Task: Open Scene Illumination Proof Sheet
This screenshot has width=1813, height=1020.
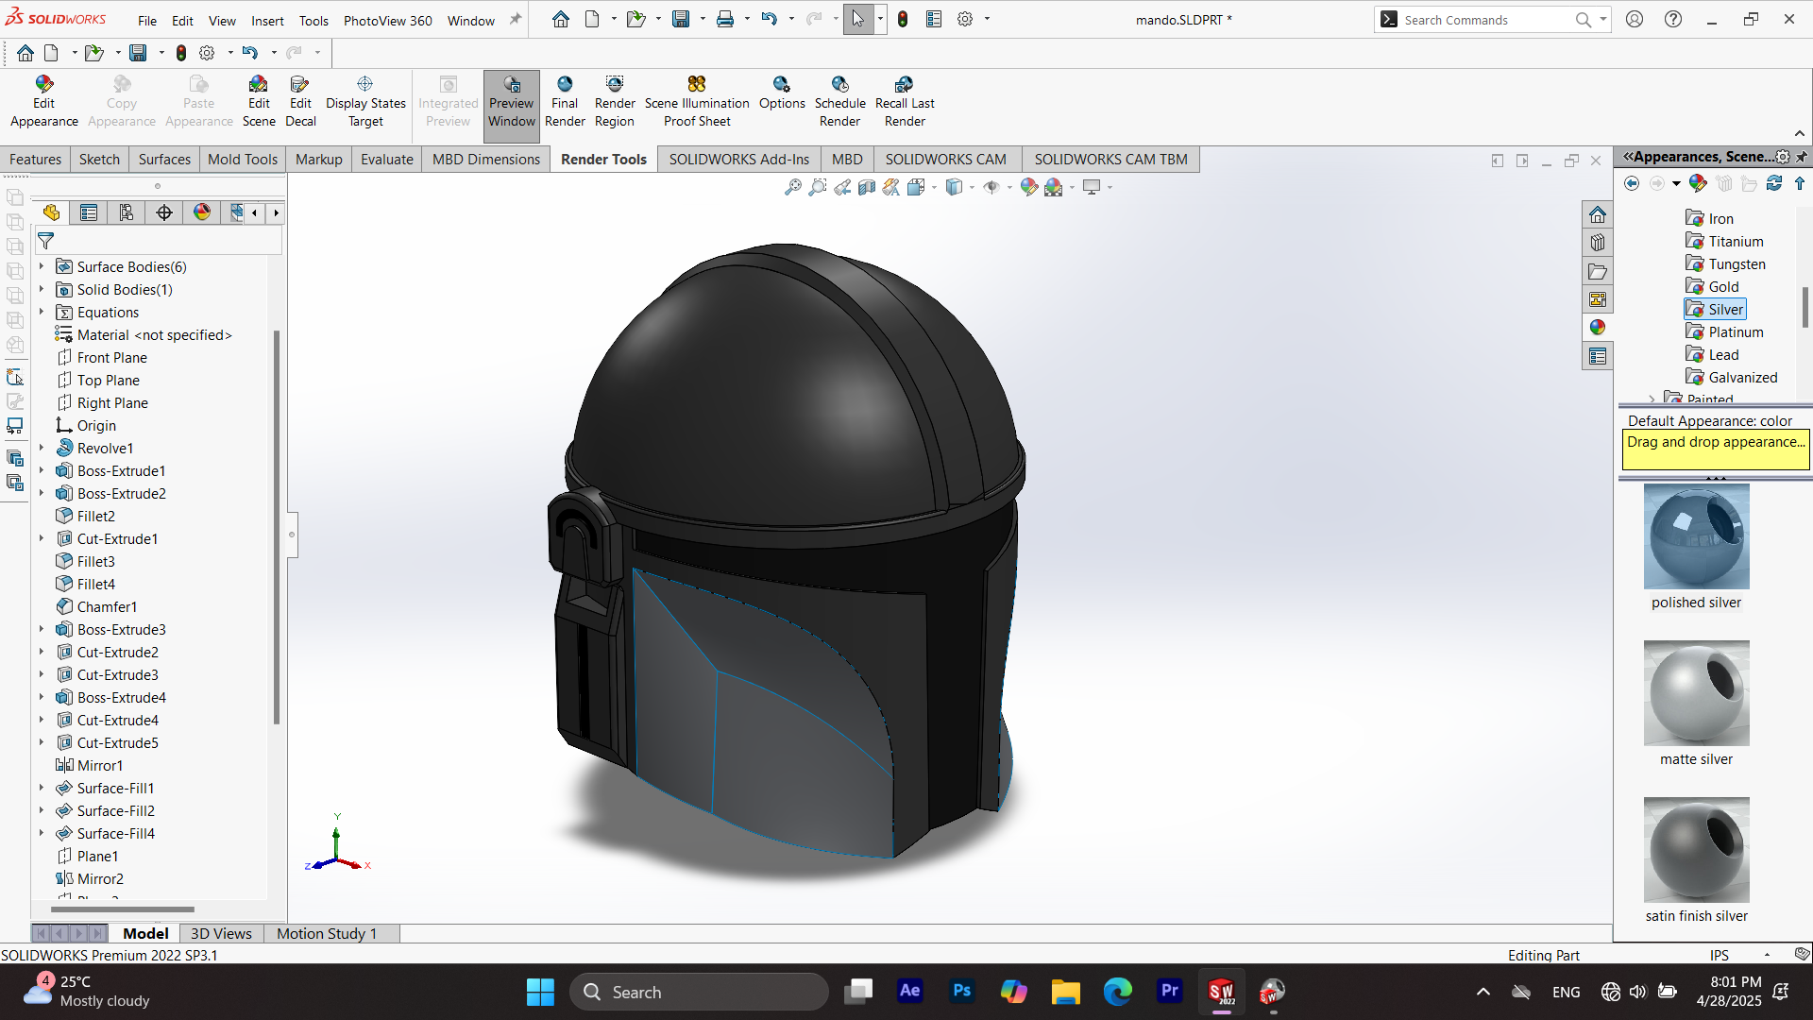Action: (697, 101)
